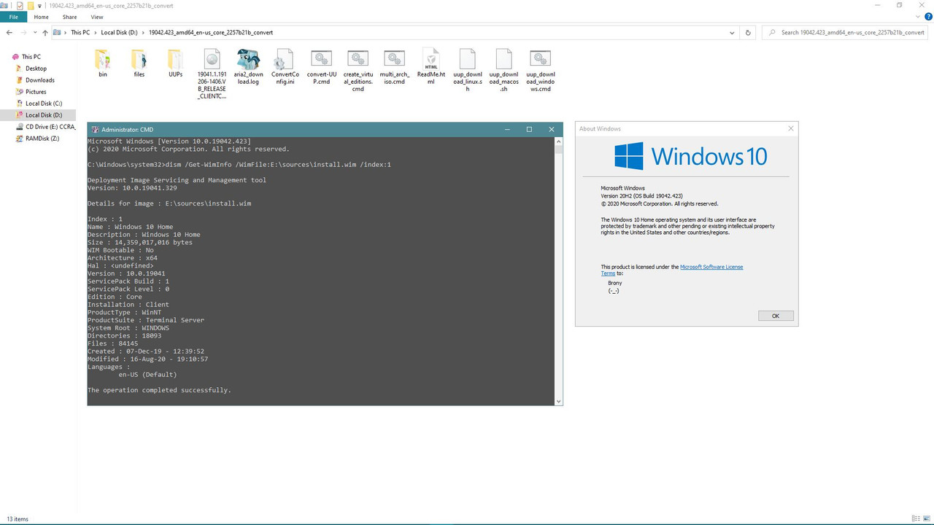Select Downloads in navigation pane

(x=39, y=80)
